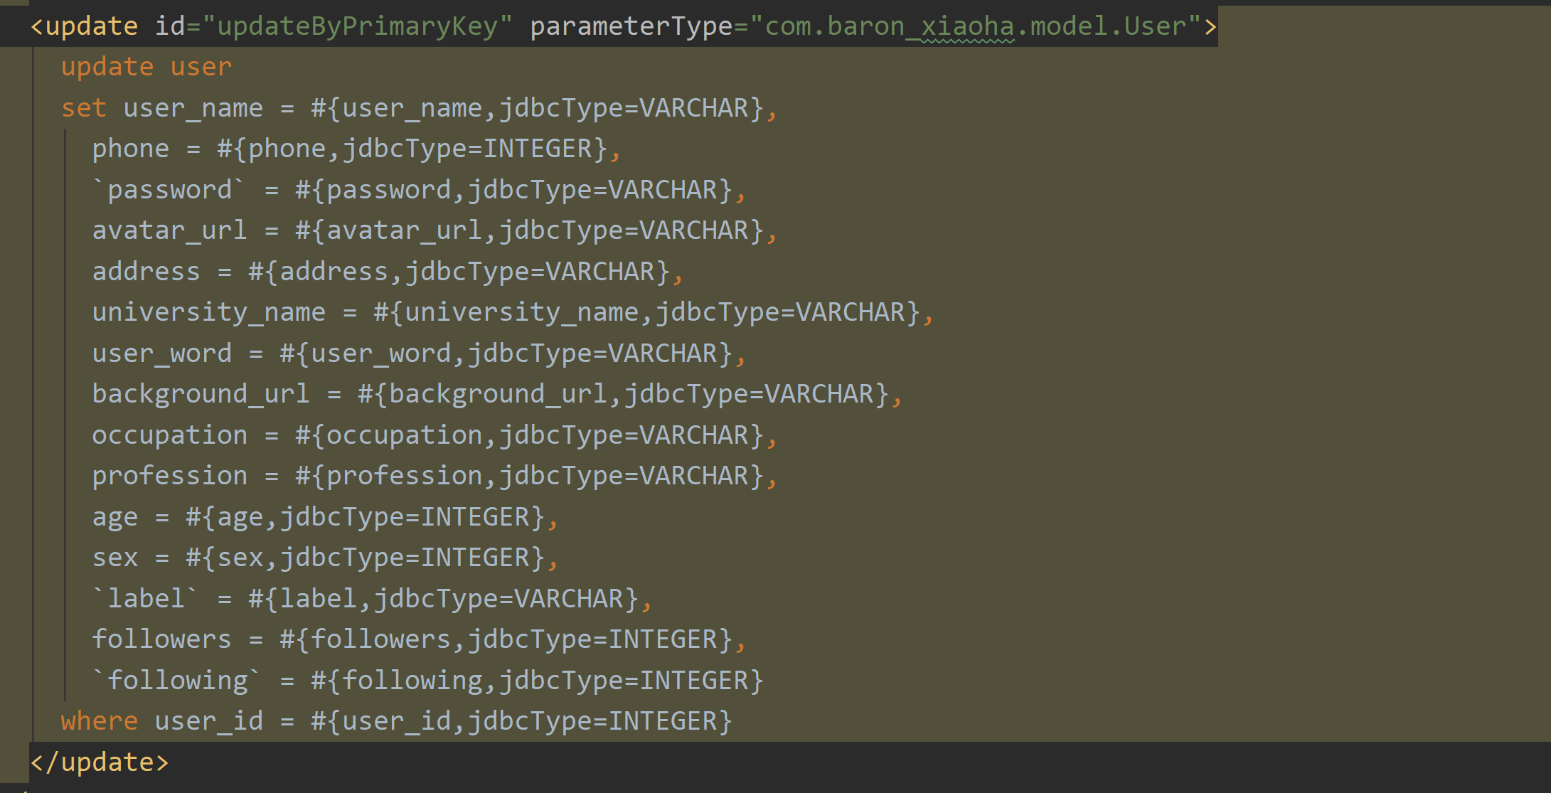
Task: Click the background_url column name
Action: click(201, 394)
